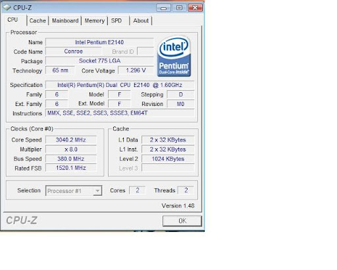The image size is (337, 270).
Task: Click the Clocks (Core #0) group label
Action: click(32, 128)
